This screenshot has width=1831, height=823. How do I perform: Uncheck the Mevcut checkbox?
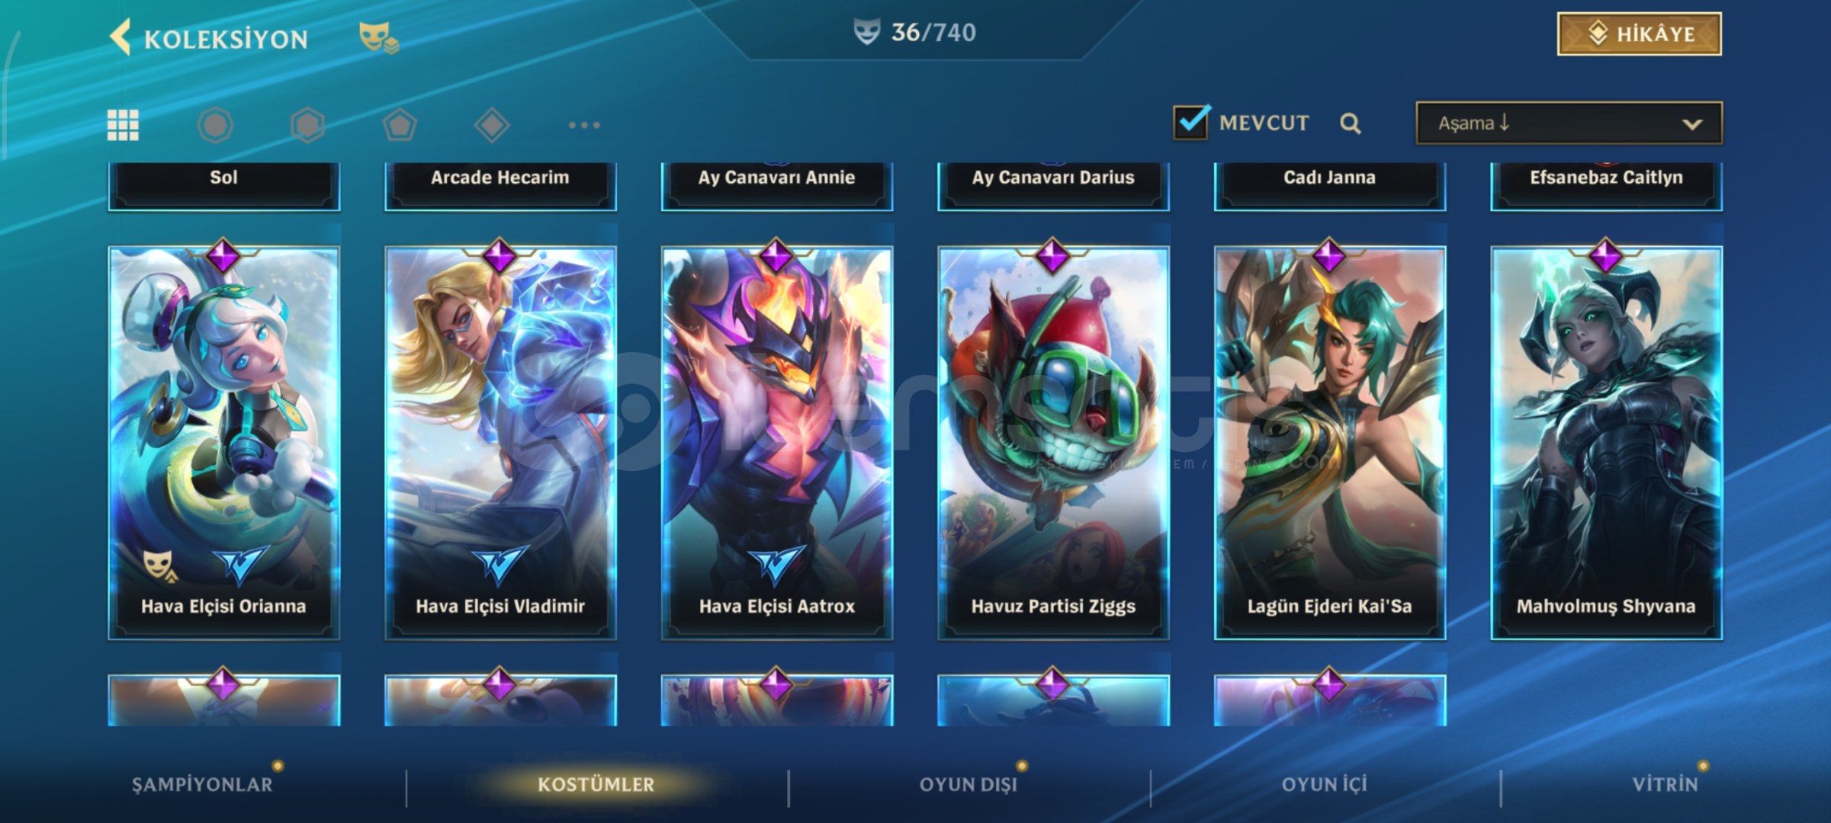pos(1190,122)
